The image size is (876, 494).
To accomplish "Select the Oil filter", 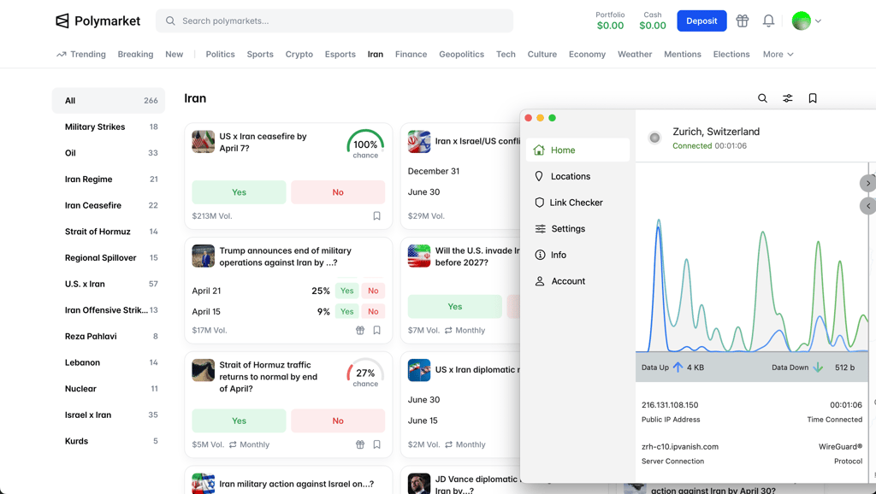I will (x=109, y=153).
